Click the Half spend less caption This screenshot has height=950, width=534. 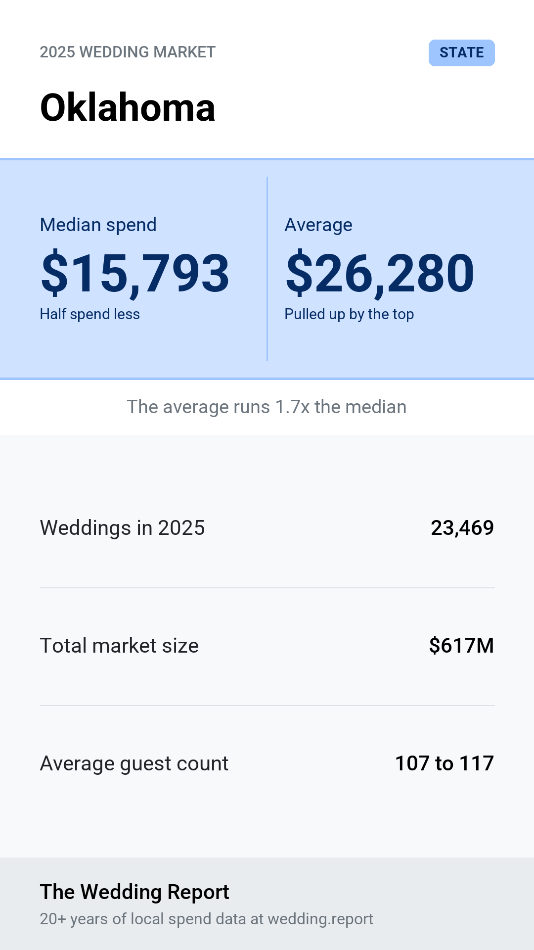click(89, 314)
